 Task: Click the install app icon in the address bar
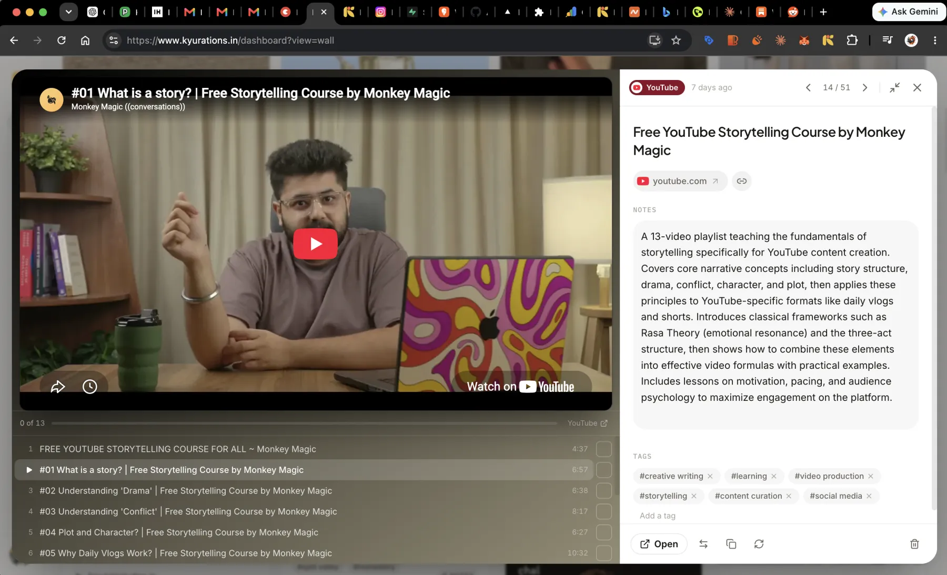coord(654,40)
